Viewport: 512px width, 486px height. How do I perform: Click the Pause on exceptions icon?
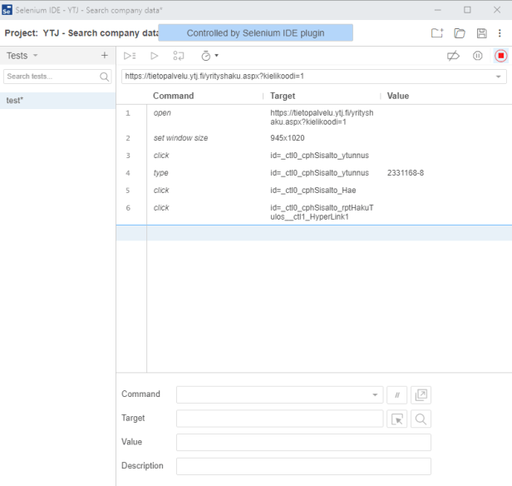477,56
